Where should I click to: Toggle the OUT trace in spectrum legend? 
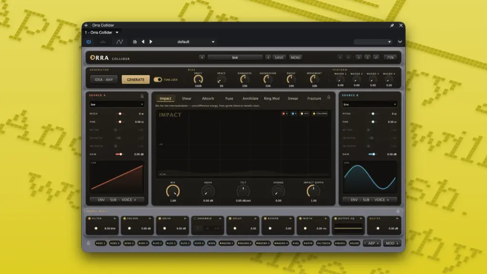(x=304, y=114)
